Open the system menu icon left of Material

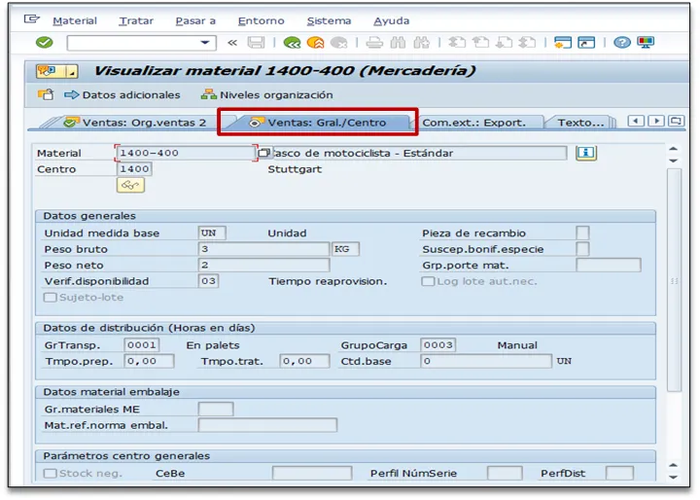[31, 19]
